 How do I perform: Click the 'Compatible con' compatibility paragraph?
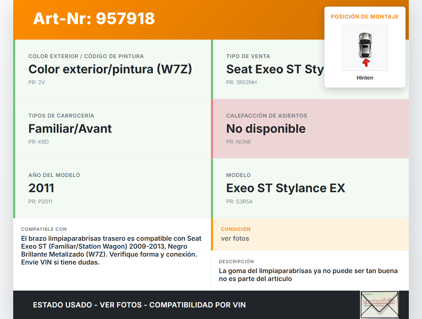(111, 250)
